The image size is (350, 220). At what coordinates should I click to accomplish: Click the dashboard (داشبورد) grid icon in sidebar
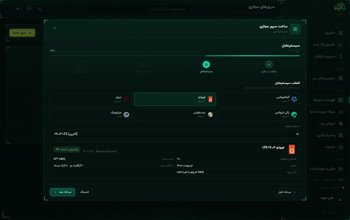[341, 33]
